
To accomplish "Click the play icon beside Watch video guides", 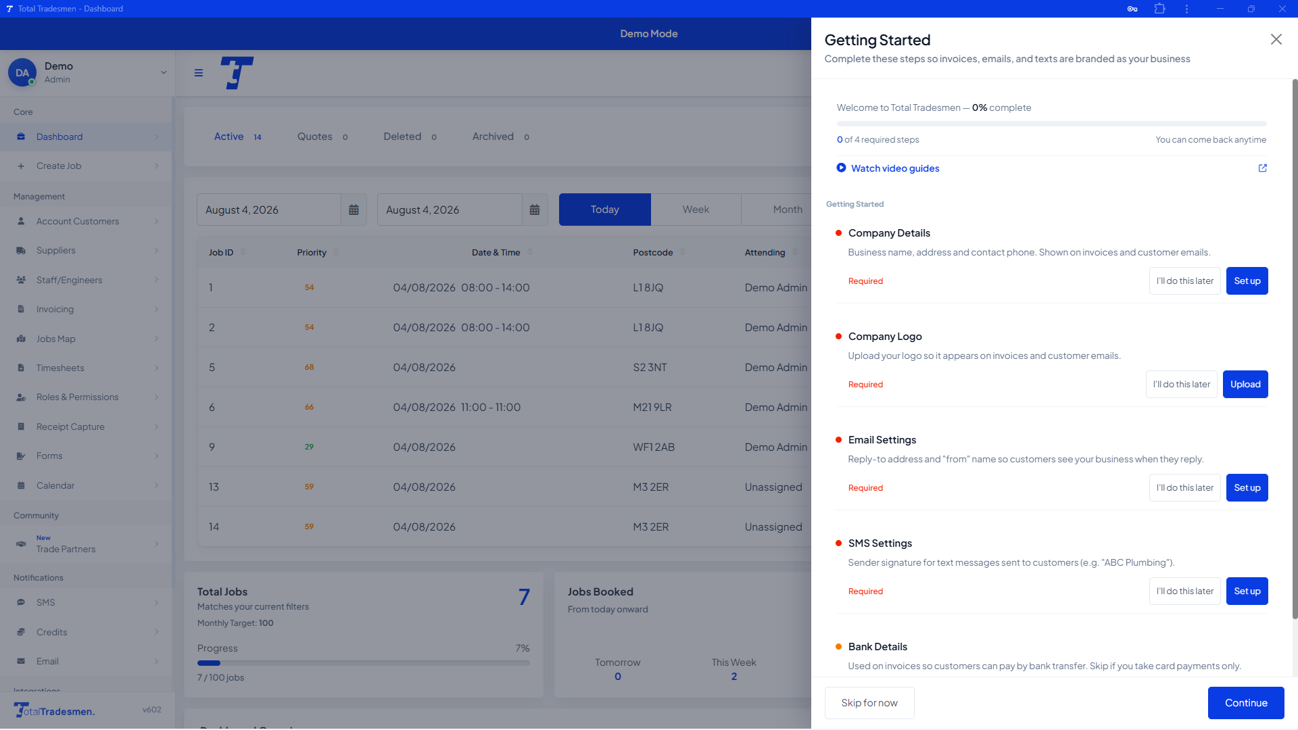I will [x=841, y=168].
